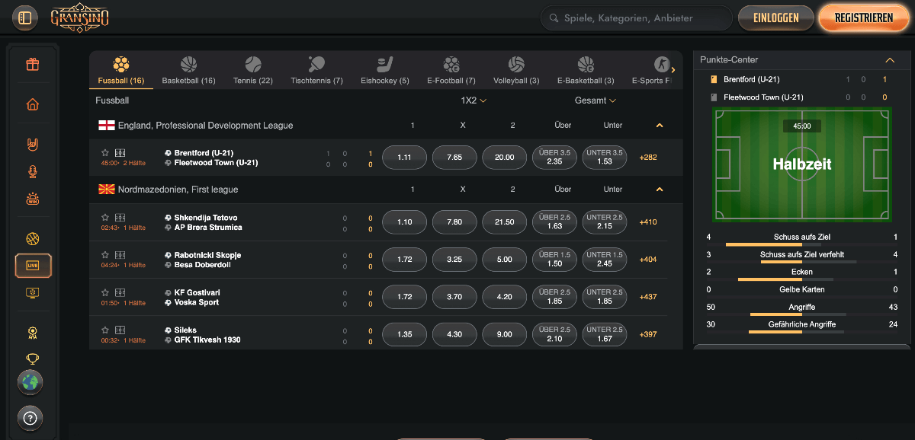The height and width of the screenshot is (440, 915).
Task: Favorite the Brentford (U-21) match star
Action: tap(105, 153)
